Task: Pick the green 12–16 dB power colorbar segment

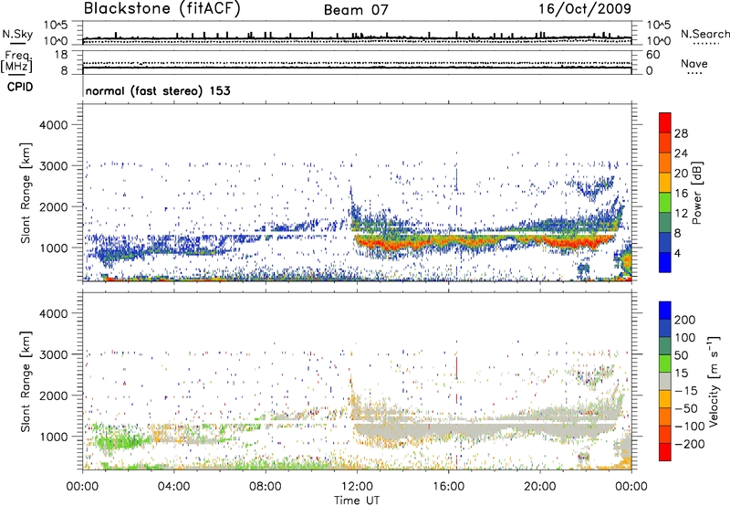Action: (x=665, y=203)
